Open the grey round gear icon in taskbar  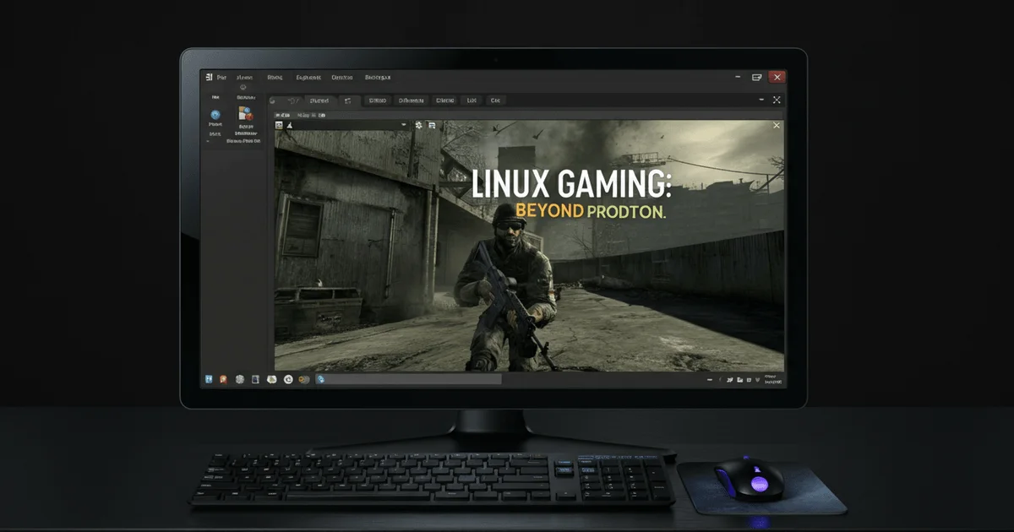tap(240, 380)
